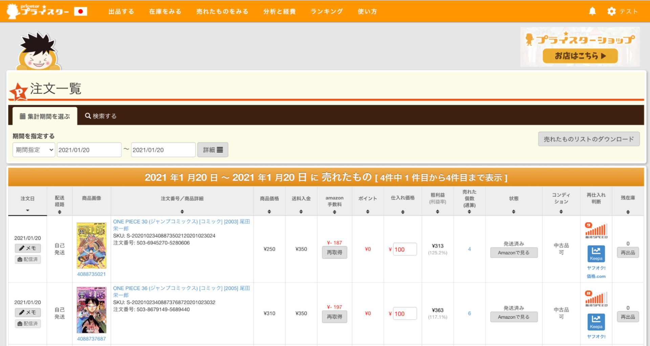
Task: Open 売れたものをみる menu
Action: pyautogui.click(x=222, y=11)
